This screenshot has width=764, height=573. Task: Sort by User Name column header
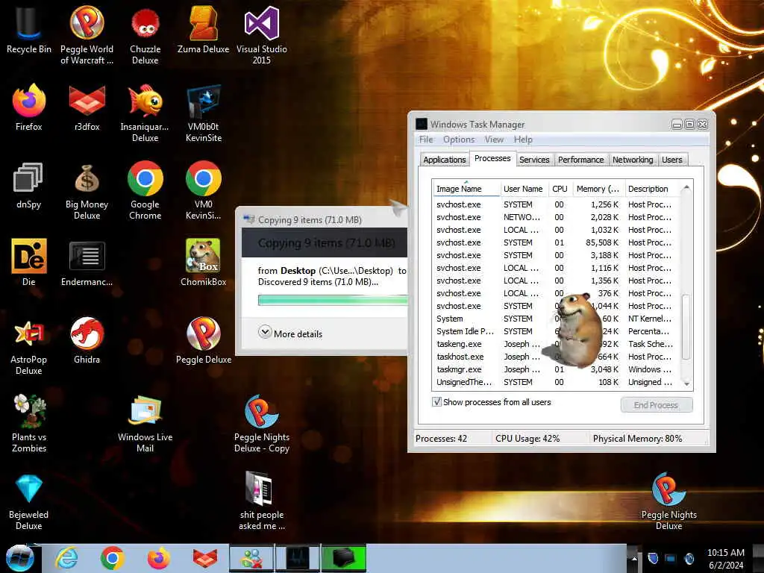(523, 189)
